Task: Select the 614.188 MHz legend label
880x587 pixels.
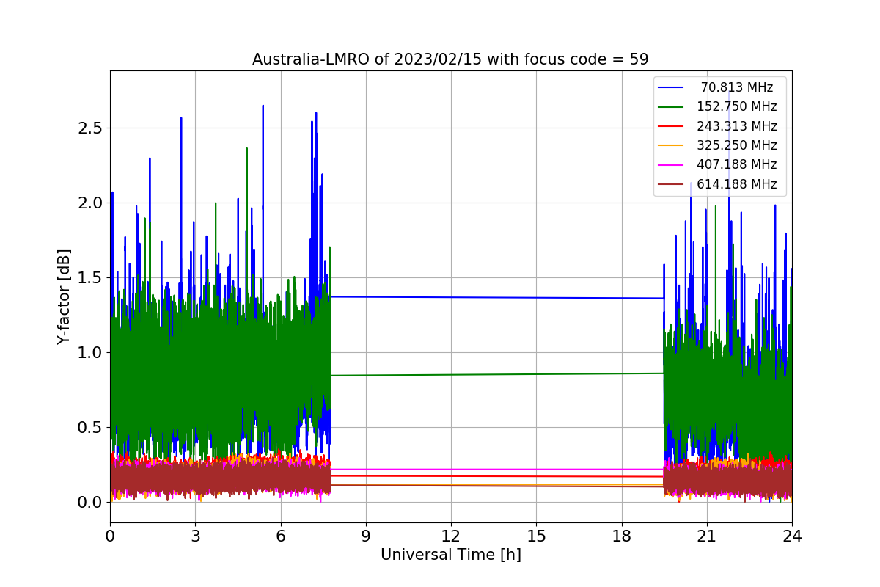Action: point(737,184)
